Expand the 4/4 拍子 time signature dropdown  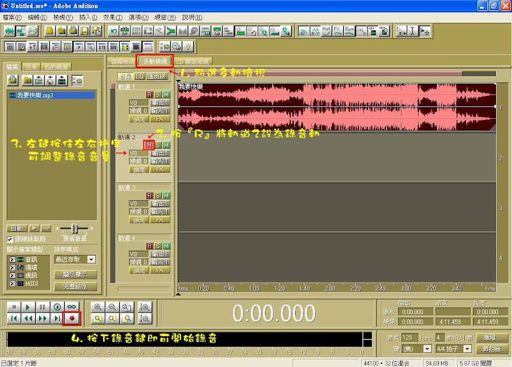pos(467,348)
